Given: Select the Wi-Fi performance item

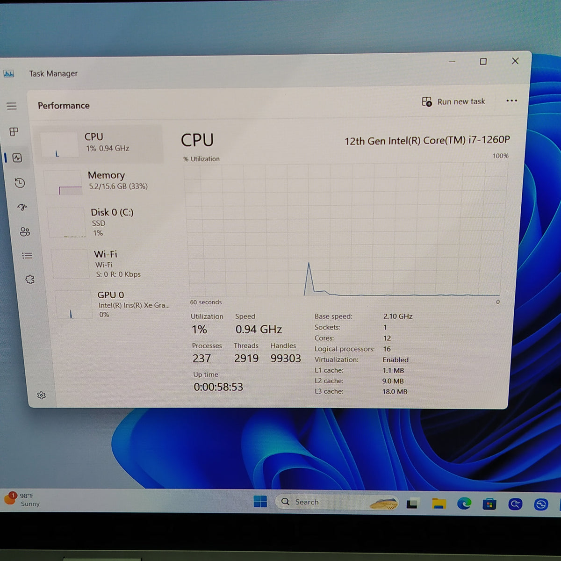Looking at the screenshot, I should [110, 264].
